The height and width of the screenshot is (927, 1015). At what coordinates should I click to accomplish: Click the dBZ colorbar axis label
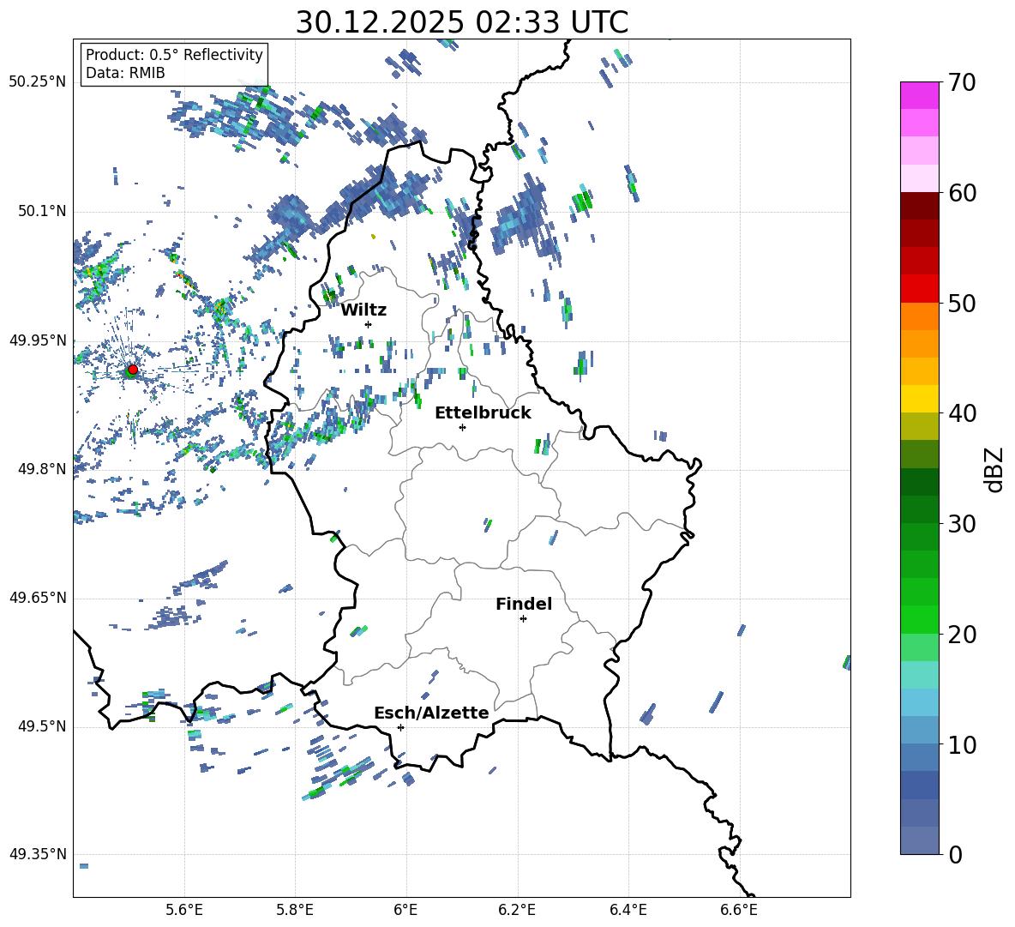pos(993,469)
